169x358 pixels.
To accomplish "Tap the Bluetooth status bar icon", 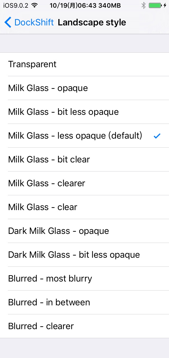I will [x=143, y=5].
